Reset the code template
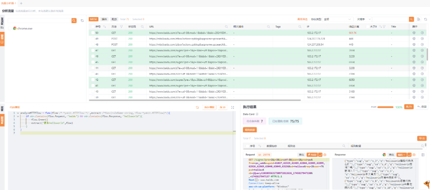Screen dimensions: 430x190 point(197,107)
